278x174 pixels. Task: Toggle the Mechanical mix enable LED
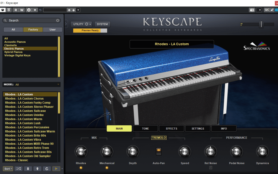point(107,168)
